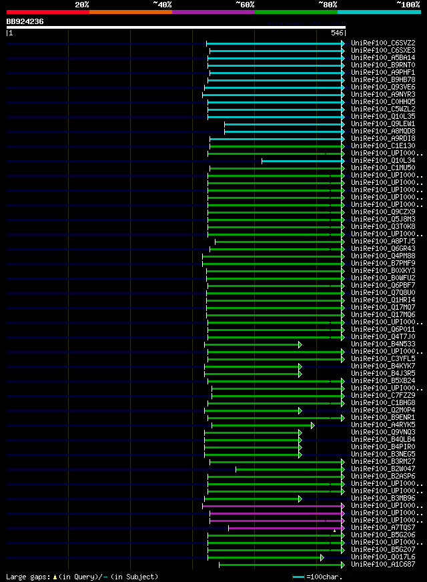The image size is (427, 582).
Task: Select the UniRef100_A8MQD8 label
Action: pyautogui.click(x=383, y=131)
